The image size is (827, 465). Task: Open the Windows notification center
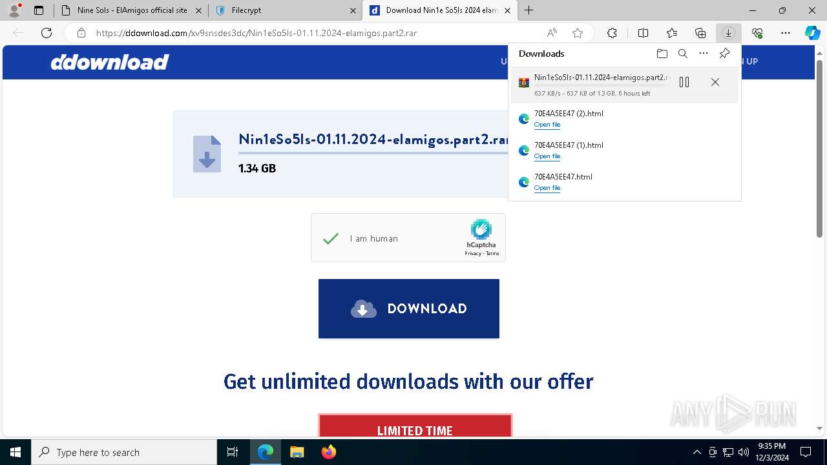pos(806,452)
